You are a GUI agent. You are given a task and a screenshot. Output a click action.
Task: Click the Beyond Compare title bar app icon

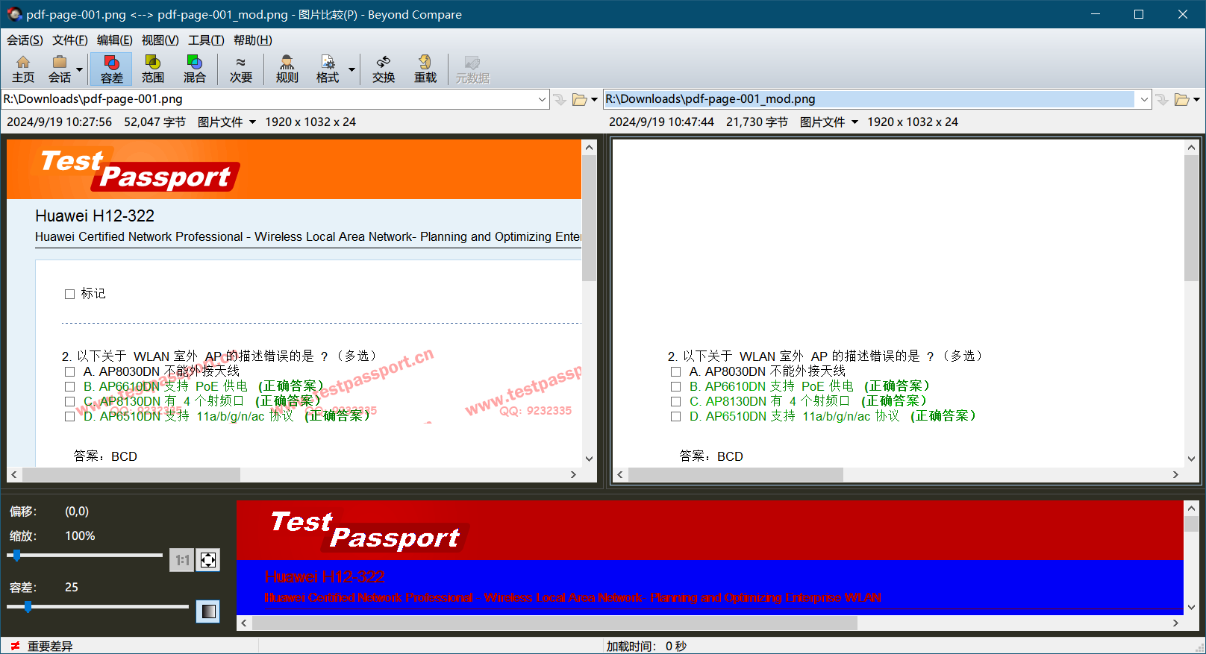14,14
